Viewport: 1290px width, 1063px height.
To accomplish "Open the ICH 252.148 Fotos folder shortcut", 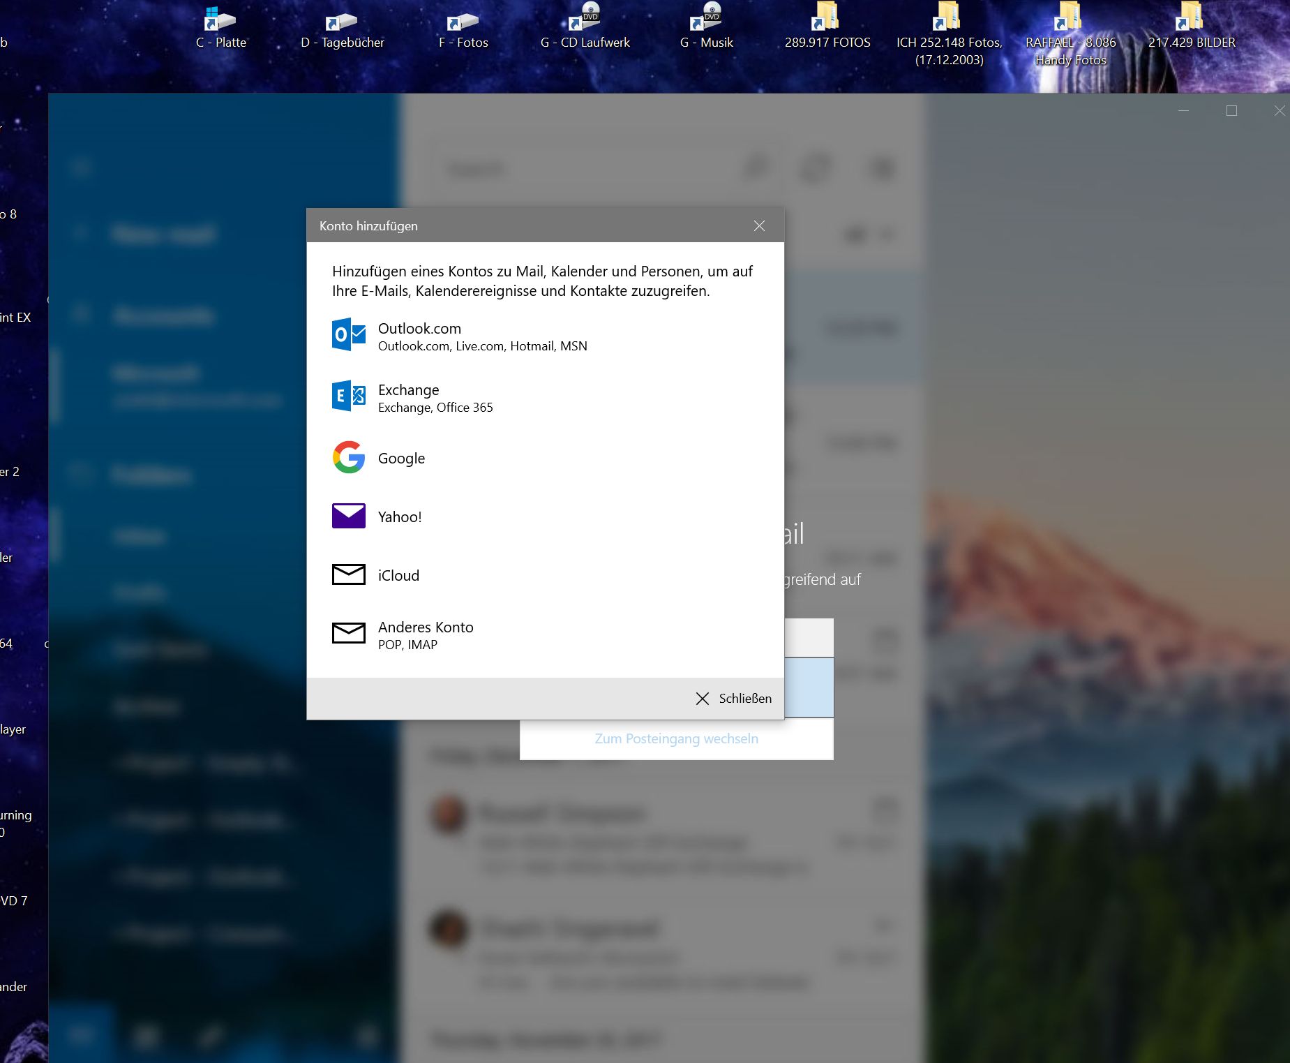I will coord(949,35).
